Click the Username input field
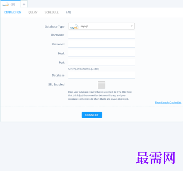The width and height of the screenshot is (183, 171). 102,35
